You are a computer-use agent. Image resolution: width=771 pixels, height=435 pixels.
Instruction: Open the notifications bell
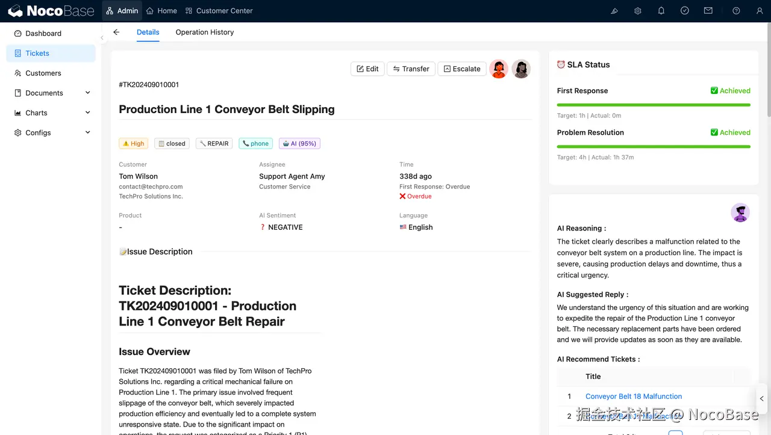coord(661,11)
